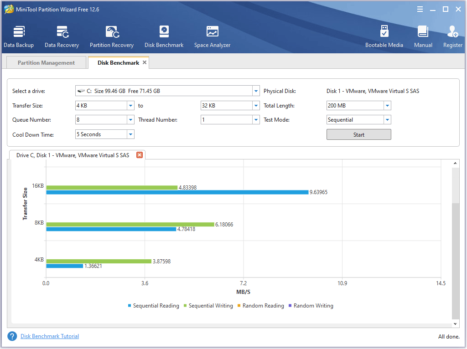
Task: Open Partition Recovery wizard
Action: [x=112, y=36]
